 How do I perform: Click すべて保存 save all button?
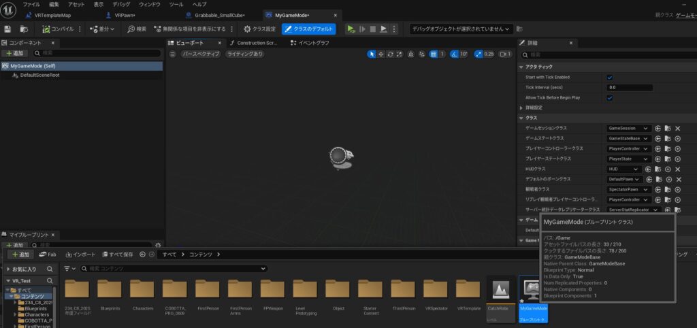[x=118, y=255]
